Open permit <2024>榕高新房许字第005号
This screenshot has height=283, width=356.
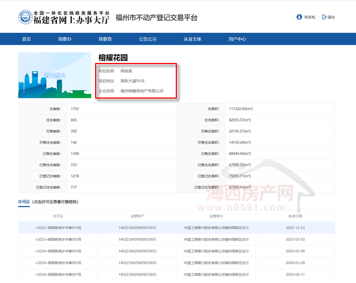tap(58, 262)
